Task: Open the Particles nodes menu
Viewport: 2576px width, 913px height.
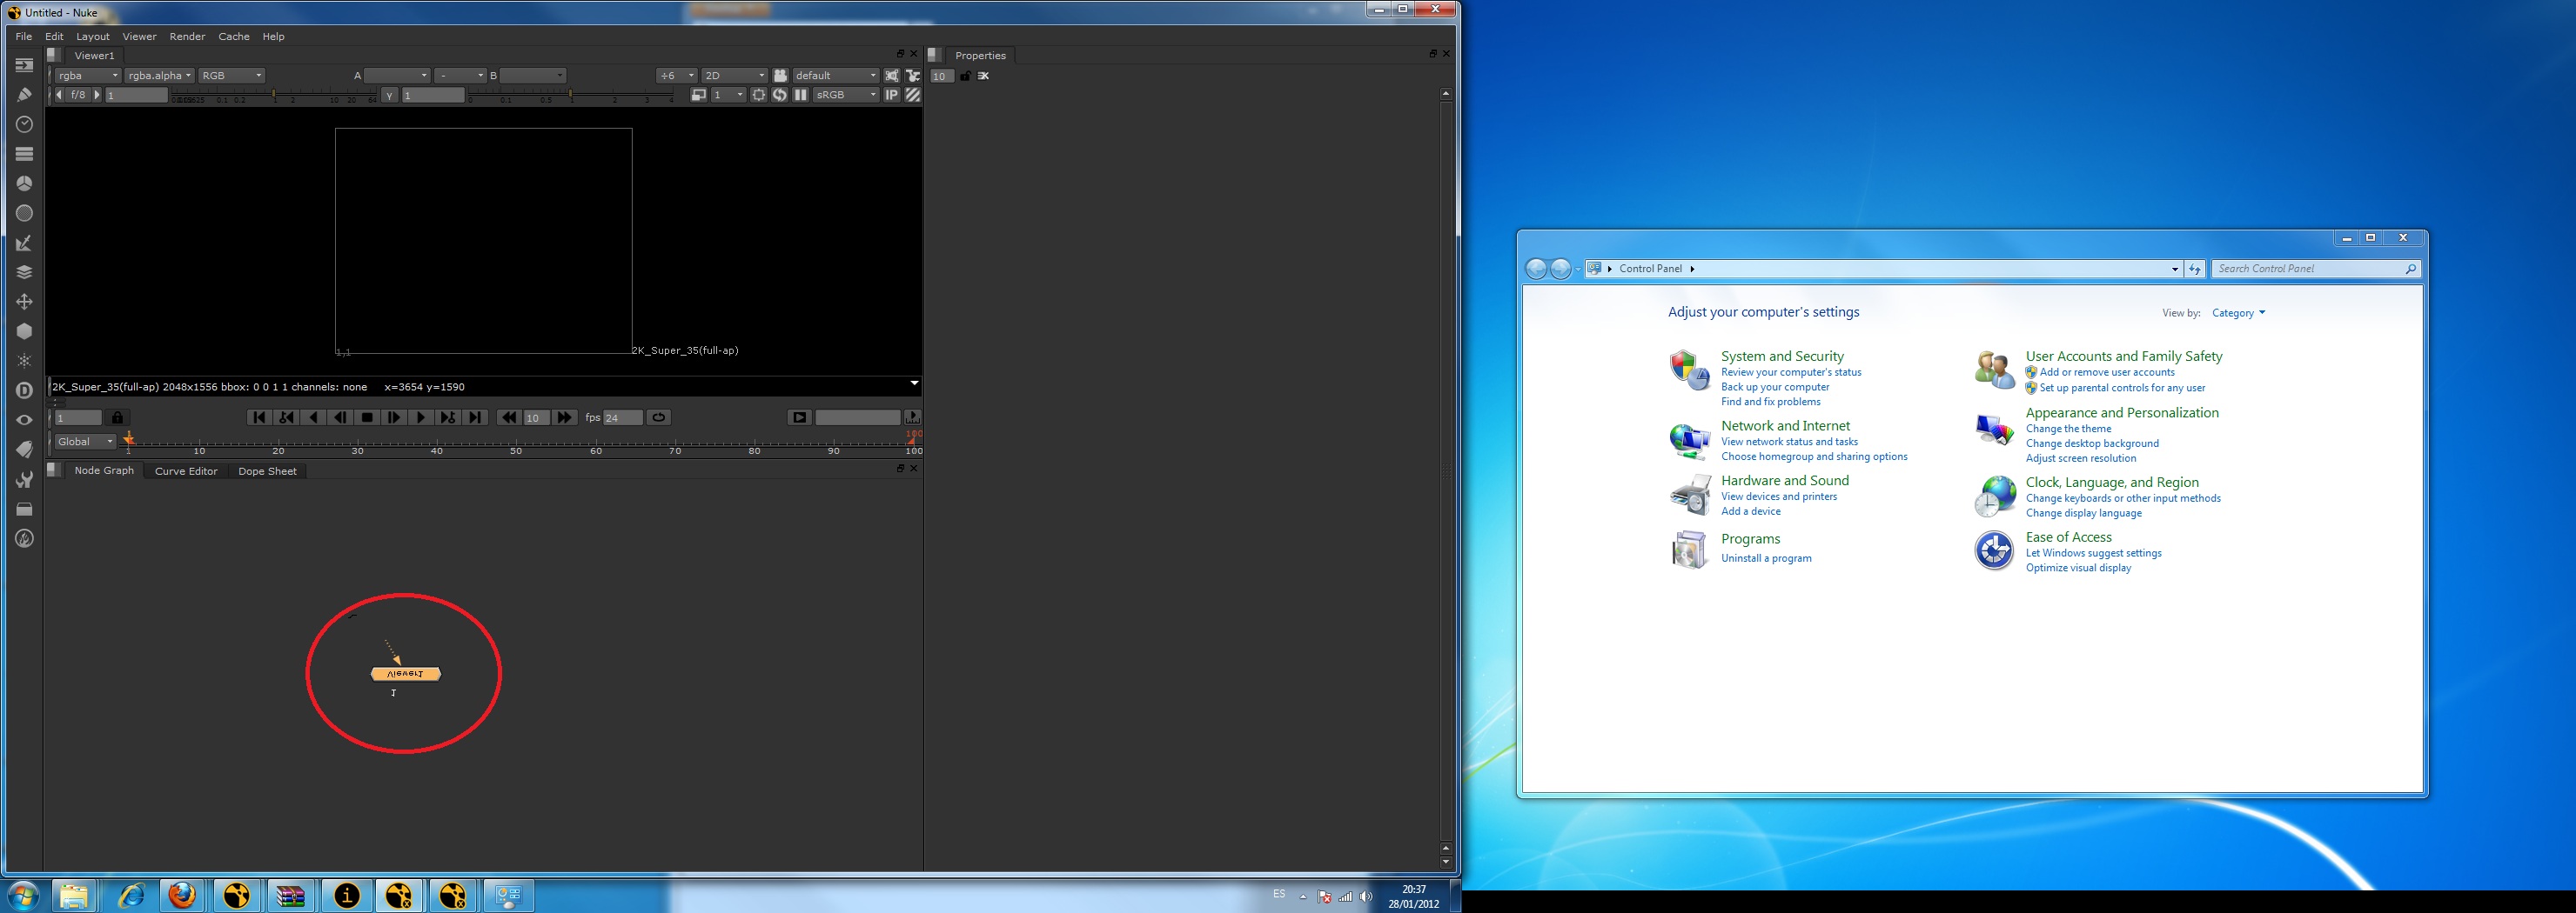Action: point(24,361)
